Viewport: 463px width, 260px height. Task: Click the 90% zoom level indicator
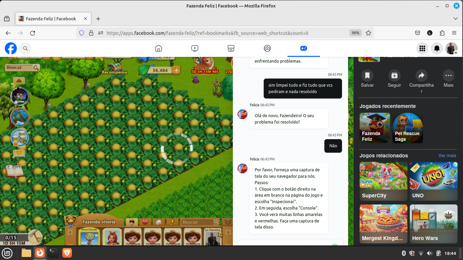coord(355,33)
